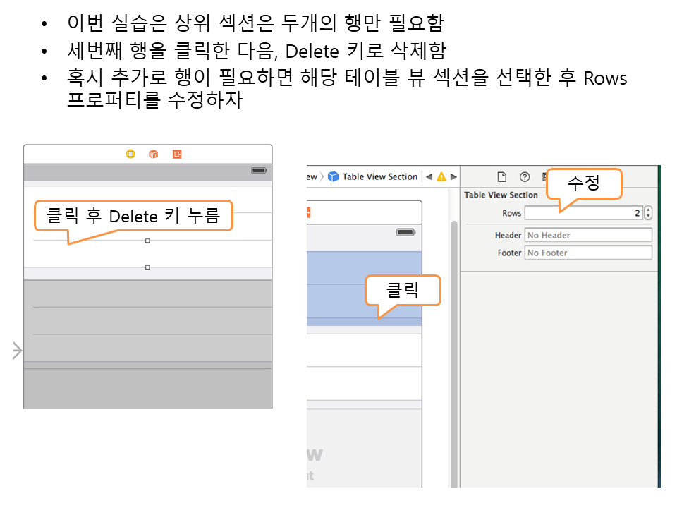Open the Quick Help question mark icon
Viewport: 677px width, 508px height.
524,177
